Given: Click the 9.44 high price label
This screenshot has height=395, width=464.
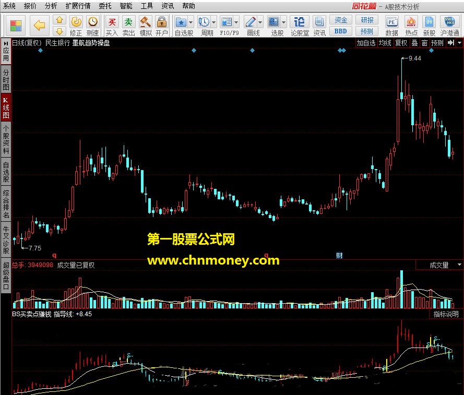Looking at the screenshot, I should (x=414, y=58).
